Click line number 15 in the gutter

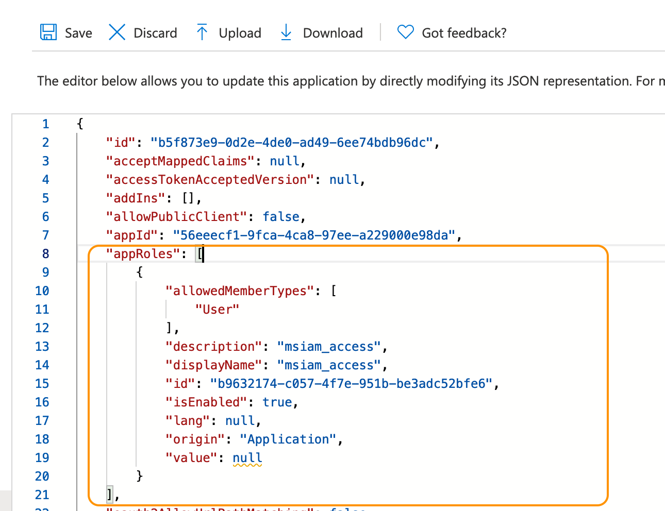coord(42,384)
